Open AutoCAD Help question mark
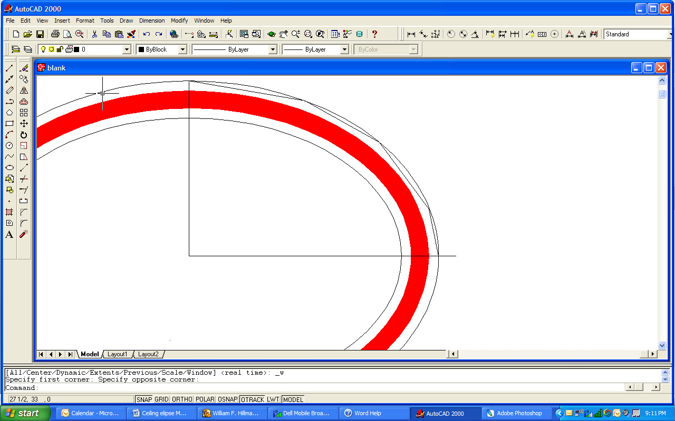This screenshot has height=421, width=675. tap(374, 34)
